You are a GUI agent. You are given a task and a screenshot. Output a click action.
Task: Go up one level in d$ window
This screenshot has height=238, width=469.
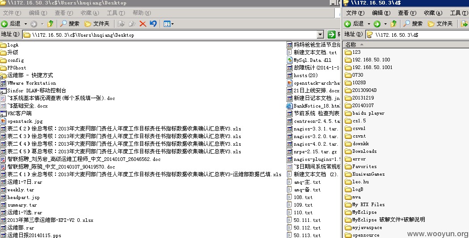point(394,24)
